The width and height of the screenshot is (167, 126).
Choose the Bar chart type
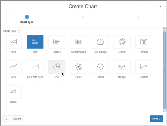pyautogui.click(x=35, y=42)
